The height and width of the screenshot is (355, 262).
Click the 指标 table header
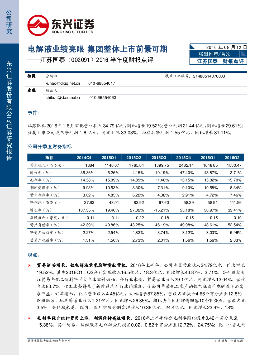[49, 157]
